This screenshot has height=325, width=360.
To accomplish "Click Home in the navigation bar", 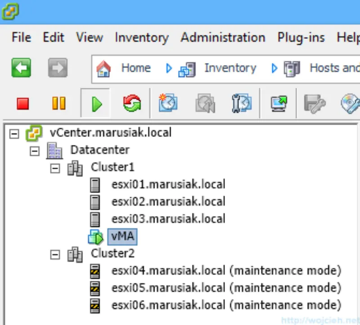I will [x=135, y=68].
